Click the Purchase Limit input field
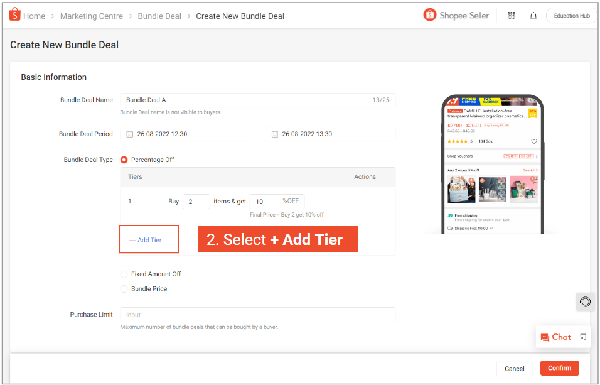 tap(257, 315)
